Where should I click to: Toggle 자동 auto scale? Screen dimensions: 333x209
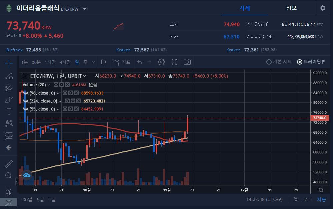pyautogui.click(x=321, y=199)
